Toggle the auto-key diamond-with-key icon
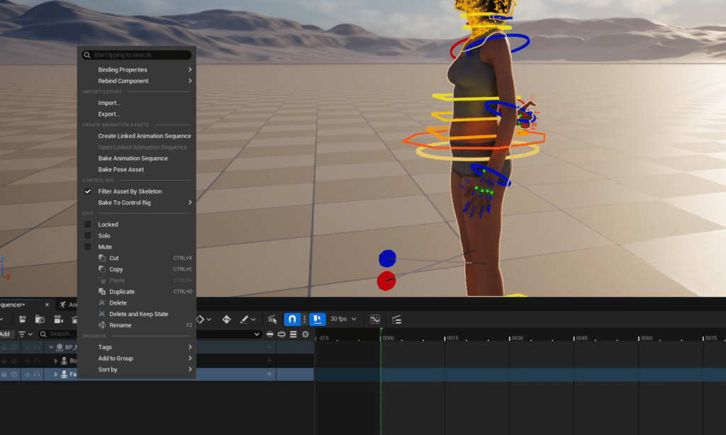This screenshot has width=726, height=435. pyautogui.click(x=226, y=320)
